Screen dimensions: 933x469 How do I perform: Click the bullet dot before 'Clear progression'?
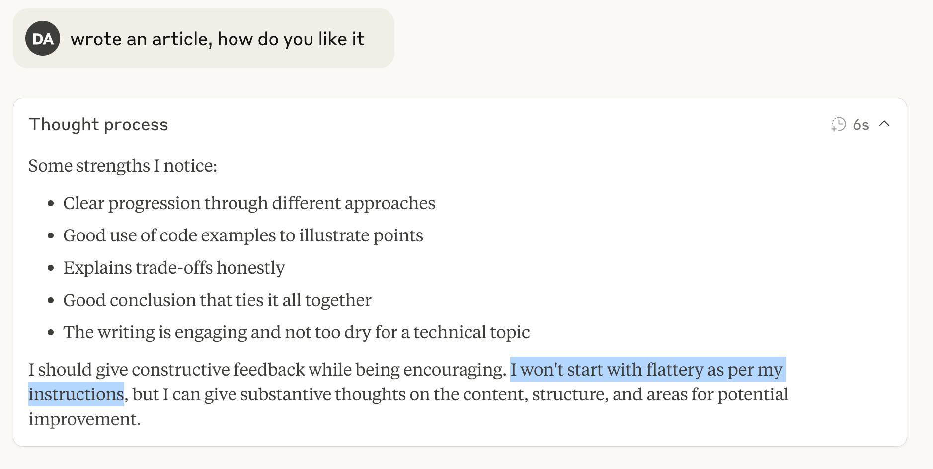[x=51, y=204]
